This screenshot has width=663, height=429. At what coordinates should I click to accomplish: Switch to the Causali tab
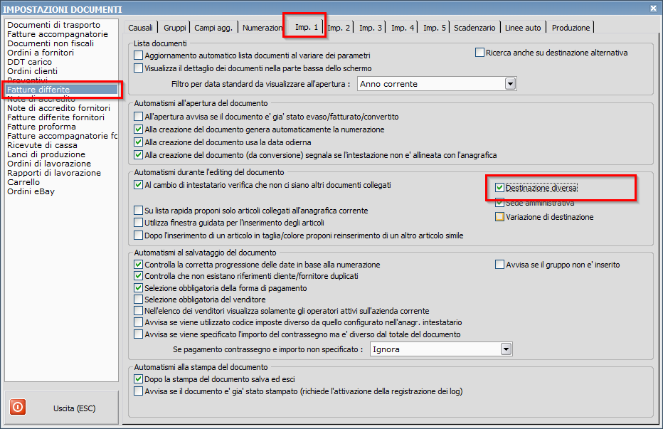tap(140, 28)
